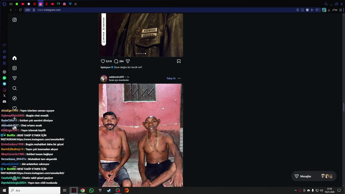Click the instagram.com address field

[x=162, y=10]
